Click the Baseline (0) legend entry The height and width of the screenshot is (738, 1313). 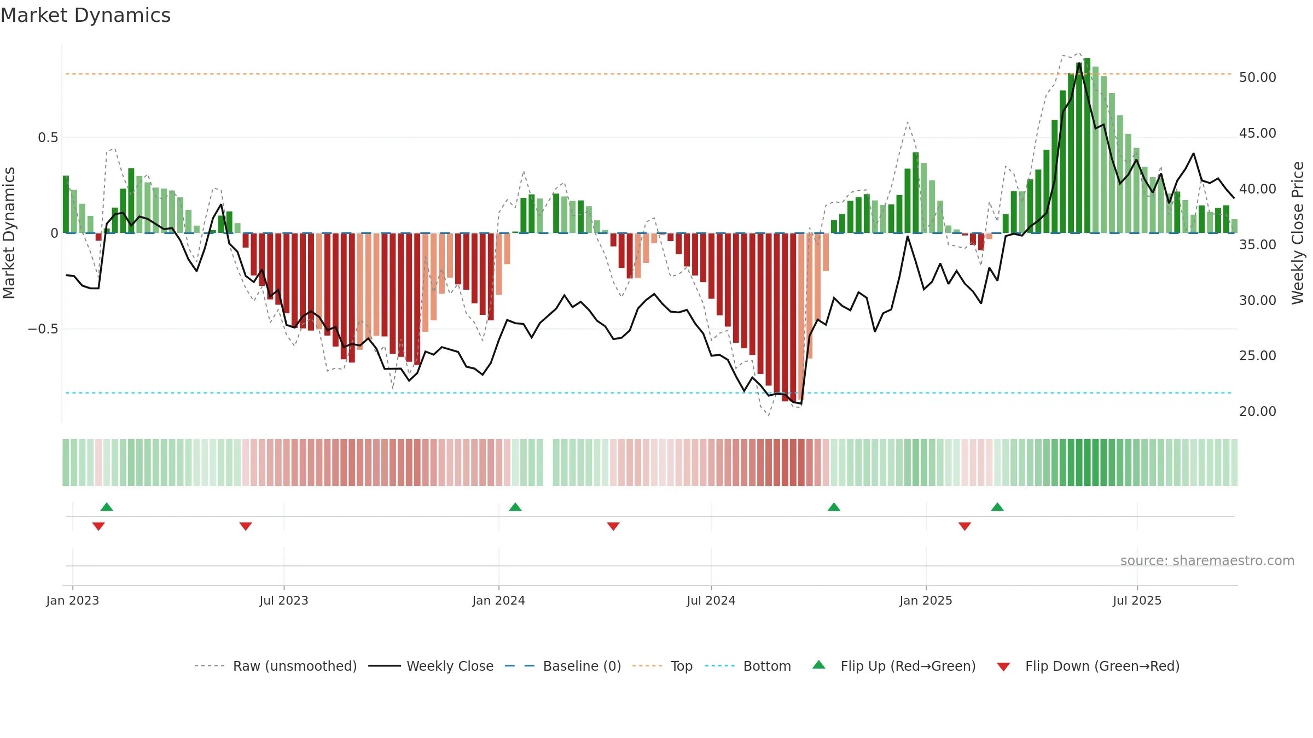point(563,666)
